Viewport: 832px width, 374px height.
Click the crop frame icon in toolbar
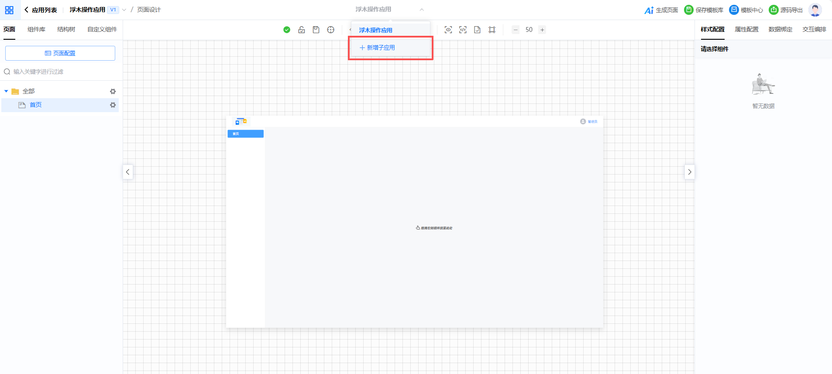(x=492, y=30)
